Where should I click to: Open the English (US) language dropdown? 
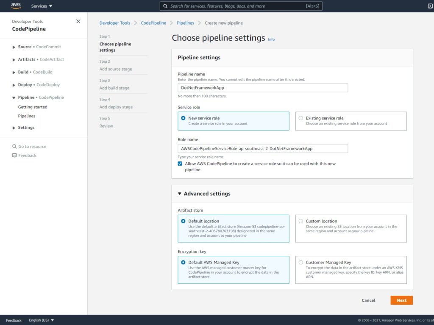point(41,320)
